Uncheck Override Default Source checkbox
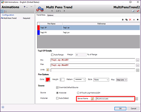141x112 pixels. (x=57, y=87)
